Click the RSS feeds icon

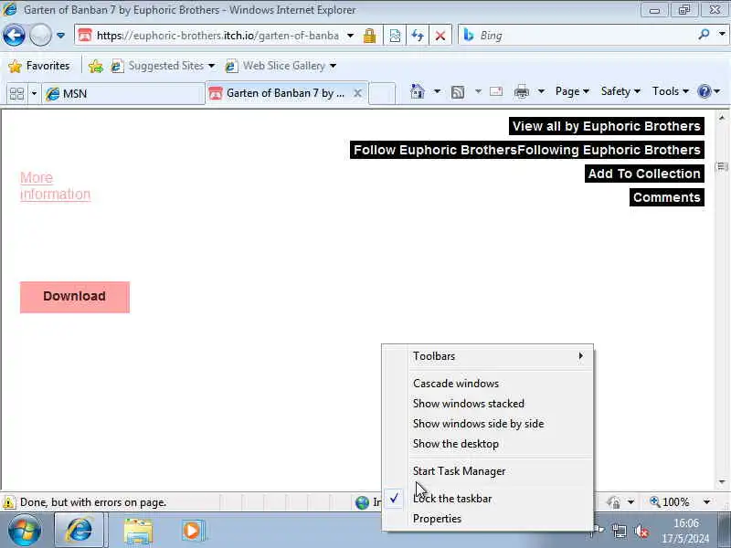pyautogui.click(x=458, y=92)
